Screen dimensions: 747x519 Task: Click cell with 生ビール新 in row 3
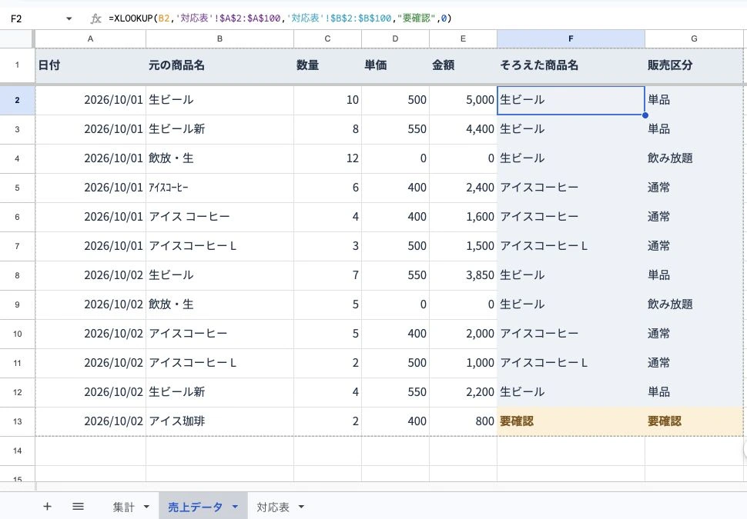pyautogui.click(x=219, y=129)
